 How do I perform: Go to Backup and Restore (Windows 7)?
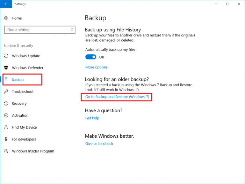coord(117,97)
